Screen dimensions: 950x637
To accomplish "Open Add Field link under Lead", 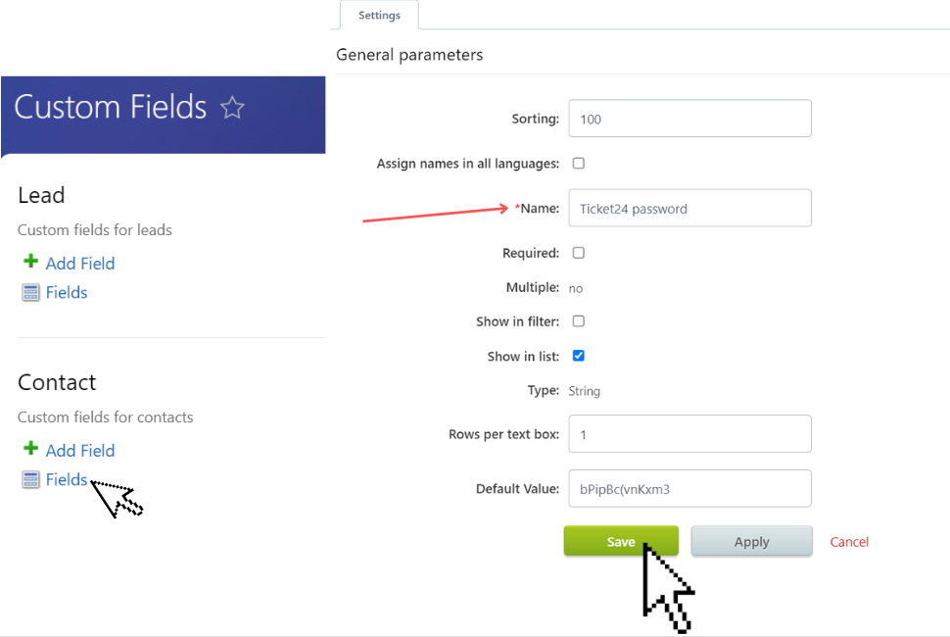I will [x=80, y=264].
